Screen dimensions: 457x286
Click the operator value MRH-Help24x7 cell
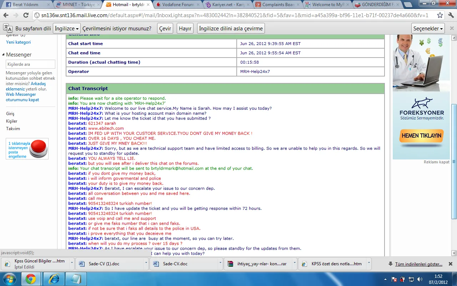[x=311, y=71]
